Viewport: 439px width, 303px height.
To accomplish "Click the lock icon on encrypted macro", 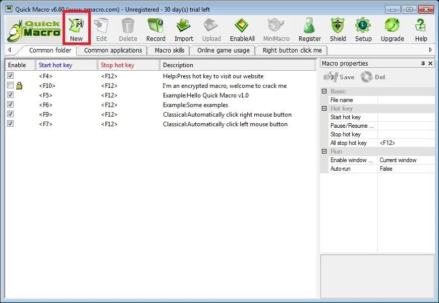I will click(x=19, y=85).
